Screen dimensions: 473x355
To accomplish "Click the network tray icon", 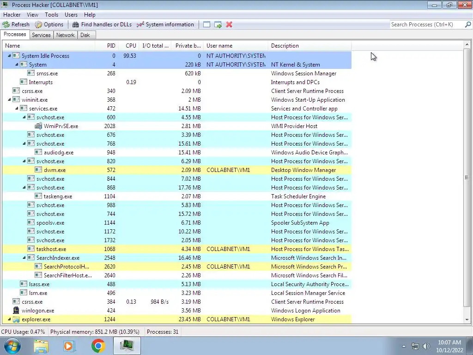I will (x=415, y=346).
